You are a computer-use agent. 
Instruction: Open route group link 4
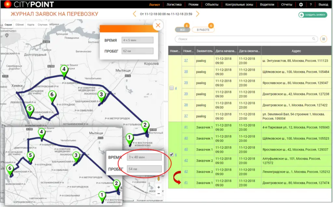176,88
